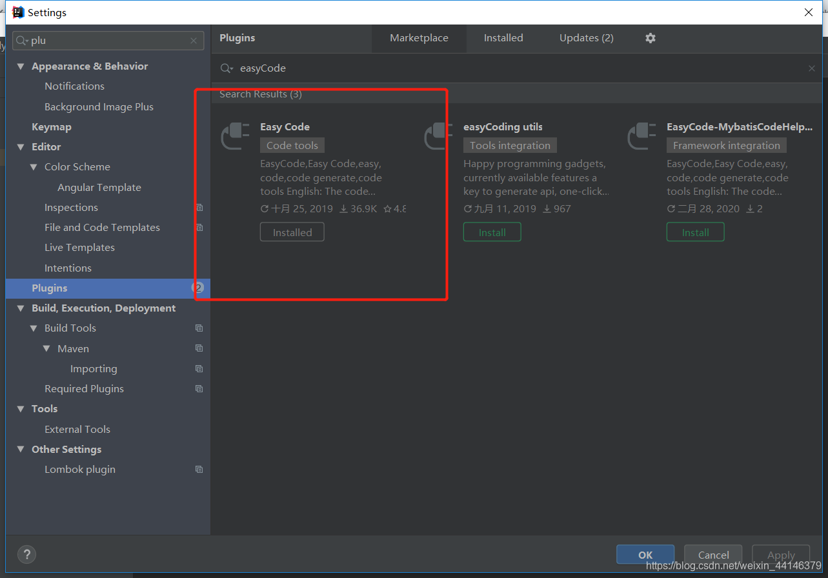Click the Plugins heading label
The height and width of the screenshot is (578, 828).
click(x=237, y=38)
